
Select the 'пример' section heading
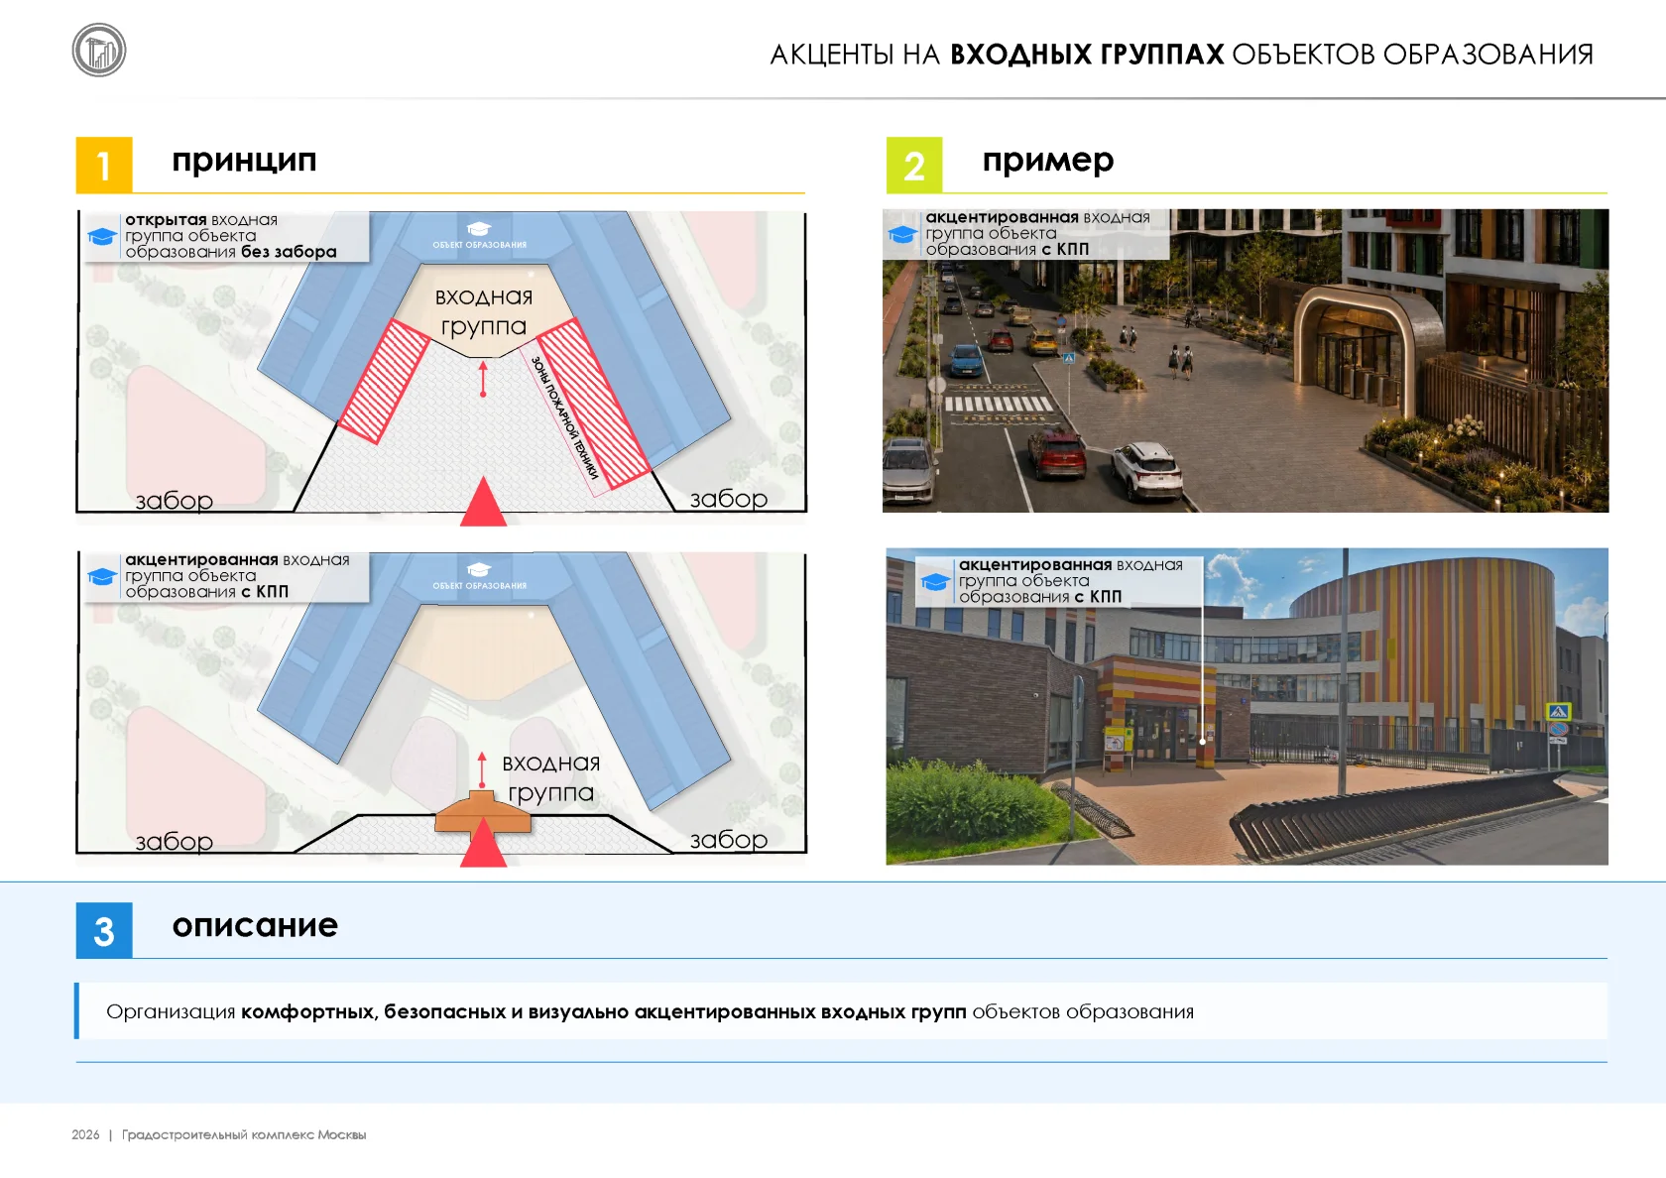(1048, 160)
